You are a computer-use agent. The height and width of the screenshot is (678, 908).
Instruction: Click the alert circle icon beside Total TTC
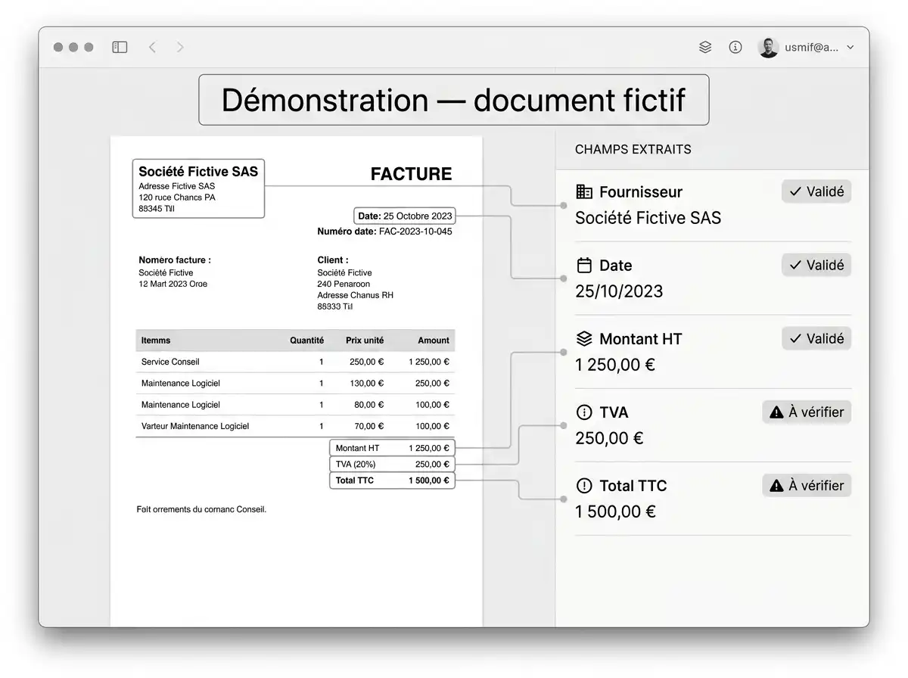(584, 486)
